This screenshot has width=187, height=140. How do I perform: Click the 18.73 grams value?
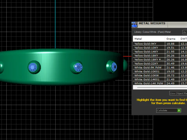coord(170,75)
